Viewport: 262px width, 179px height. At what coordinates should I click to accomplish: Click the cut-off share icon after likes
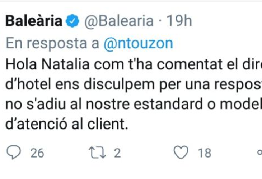[259, 153]
